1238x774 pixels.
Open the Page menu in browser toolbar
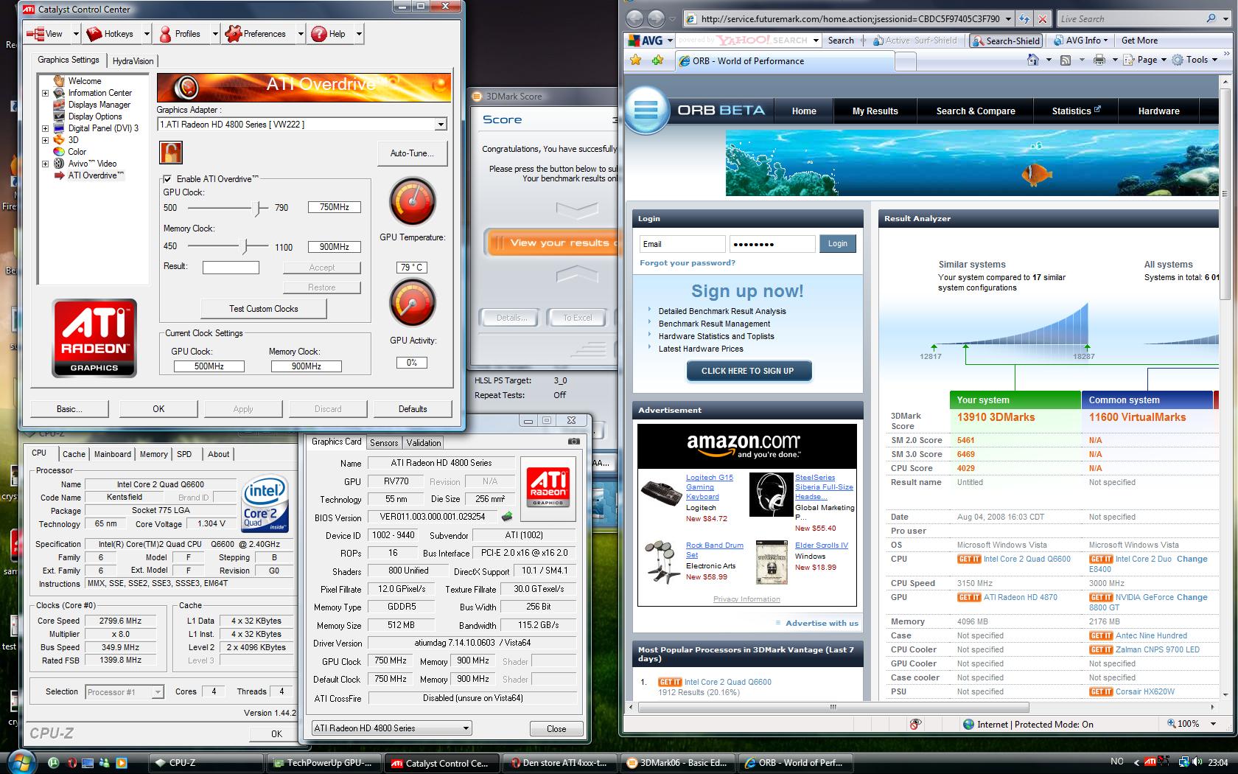[1144, 60]
